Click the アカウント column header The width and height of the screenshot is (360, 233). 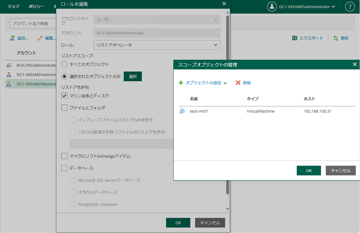point(26,53)
